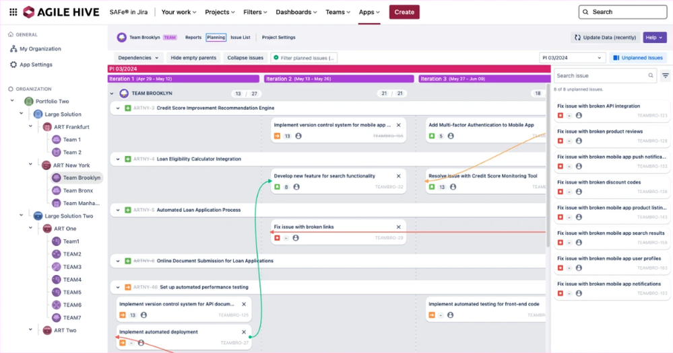
Task: Click the assignee icon on 'Fix issue with broken API integration'
Action: [579, 115]
